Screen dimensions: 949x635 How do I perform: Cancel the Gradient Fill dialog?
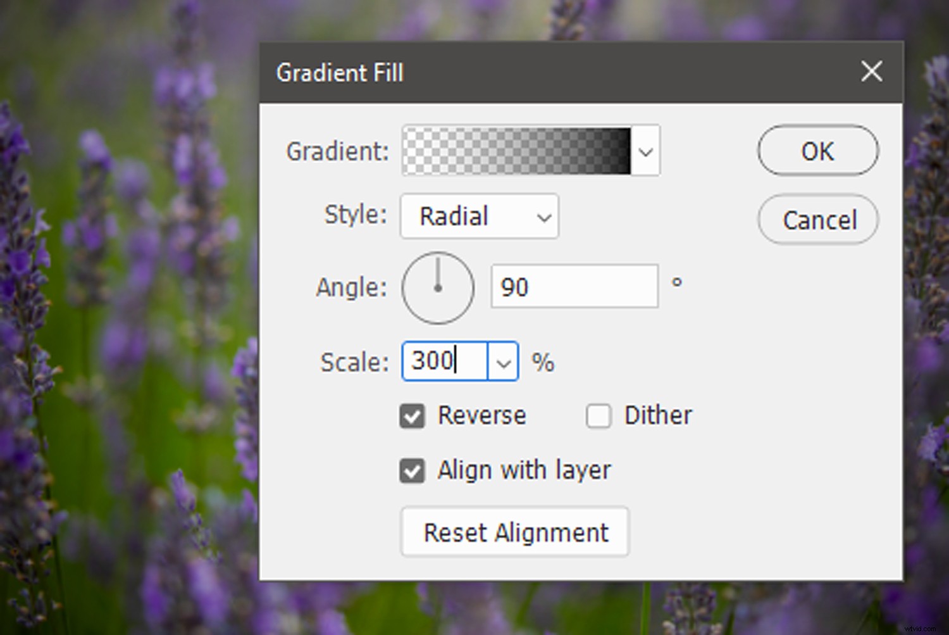coord(817,220)
